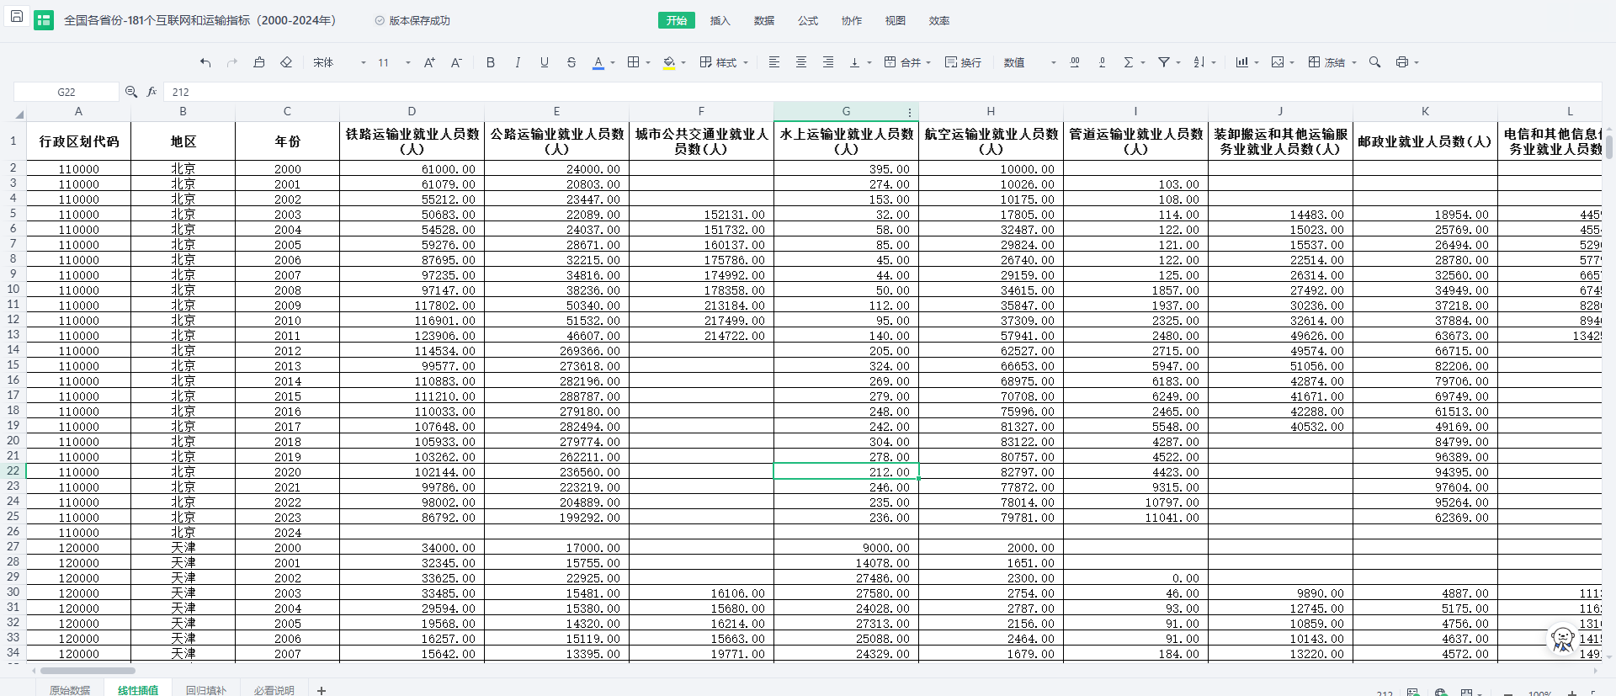Click the formula bar showing 212
The width and height of the screenshot is (1616, 696).
point(882,92)
